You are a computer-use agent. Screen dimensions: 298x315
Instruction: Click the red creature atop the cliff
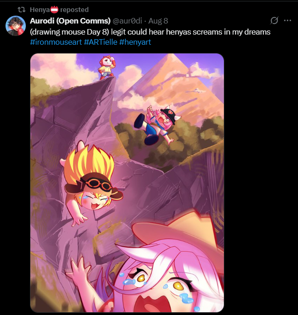coord(106,67)
